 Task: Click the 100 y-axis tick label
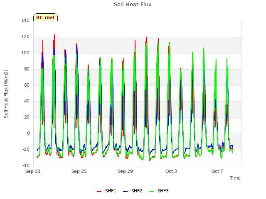pyautogui.click(x=25, y=53)
